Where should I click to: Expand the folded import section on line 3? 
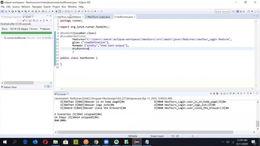pyautogui.click(x=59, y=27)
